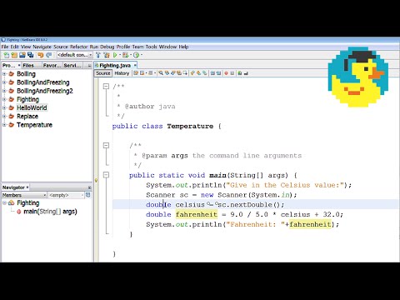Open the Refactor menu
The image size is (400, 300).
[78, 47]
